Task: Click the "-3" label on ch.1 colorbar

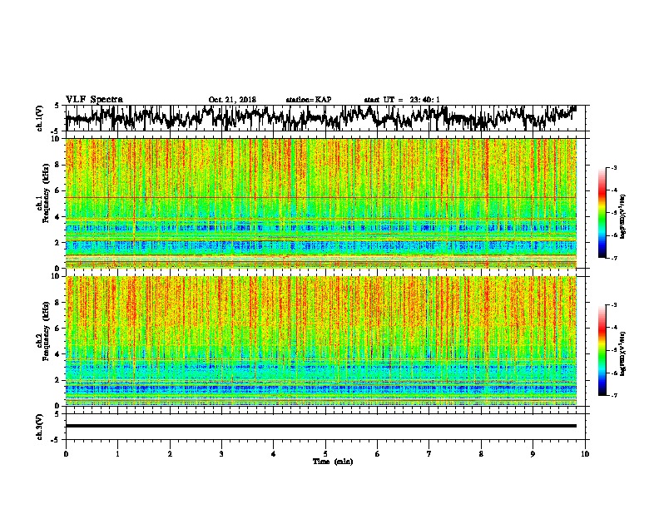Action: point(613,168)
